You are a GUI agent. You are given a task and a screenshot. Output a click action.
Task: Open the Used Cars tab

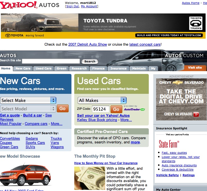pyautogui.click(x=44, y=69)
